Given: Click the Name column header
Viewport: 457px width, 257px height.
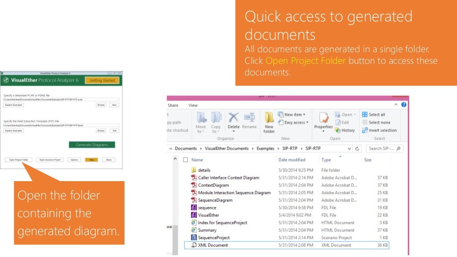Looking at the screenshot, I should click(x=197, y=160).
